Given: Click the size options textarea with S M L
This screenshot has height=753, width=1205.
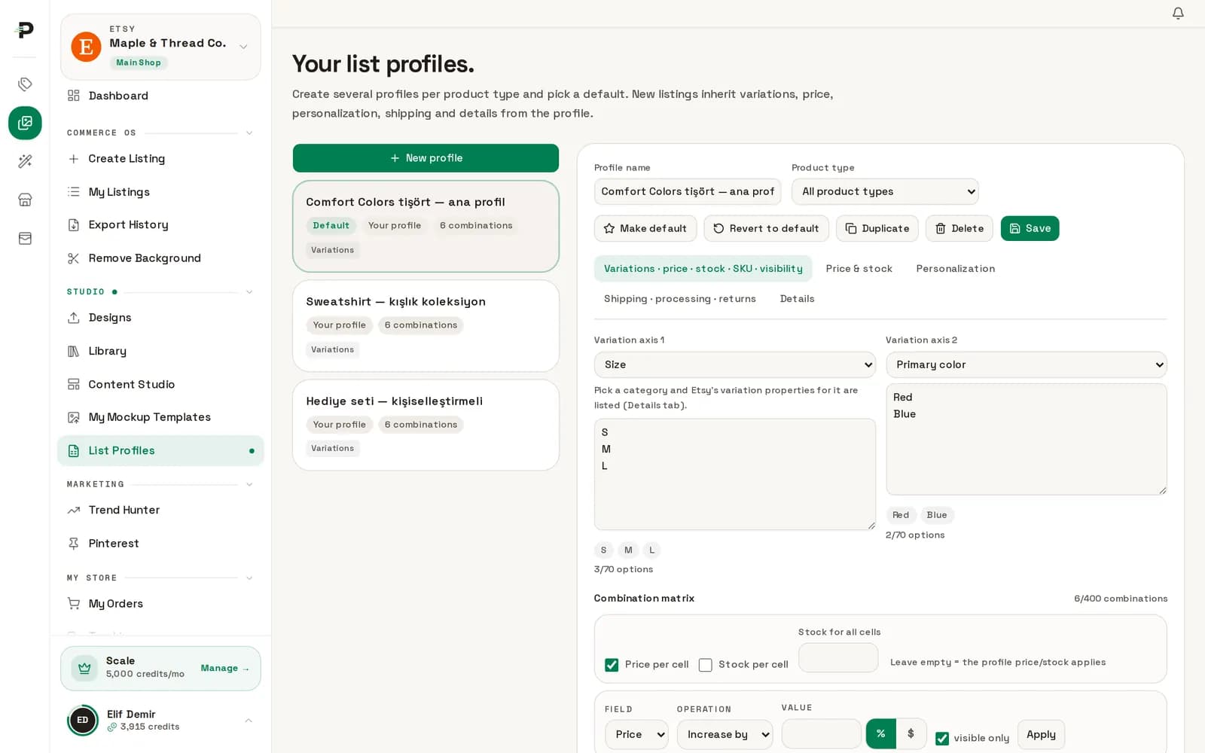Looking at the screenshot, I should tap(735, 474).
